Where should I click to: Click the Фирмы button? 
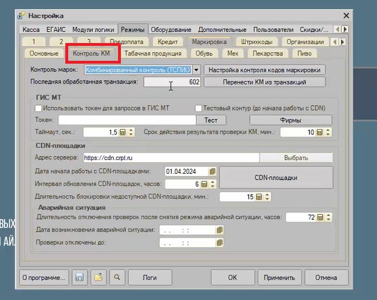290,120
